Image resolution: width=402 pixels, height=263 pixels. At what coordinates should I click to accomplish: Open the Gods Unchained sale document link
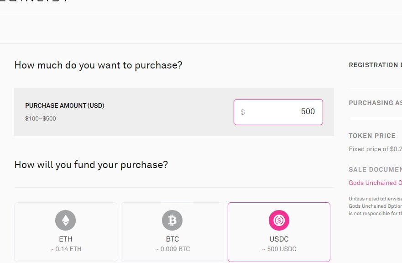[x=375, y=183]
